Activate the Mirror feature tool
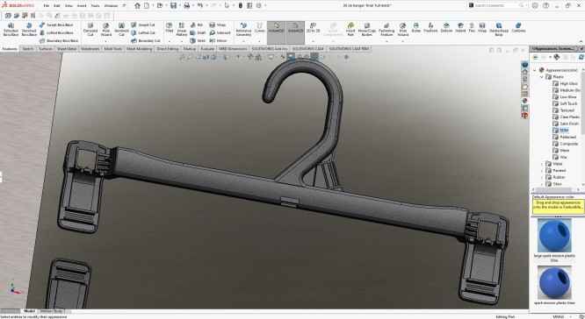The height and width of the screenshot is (319, 585). 218,40
